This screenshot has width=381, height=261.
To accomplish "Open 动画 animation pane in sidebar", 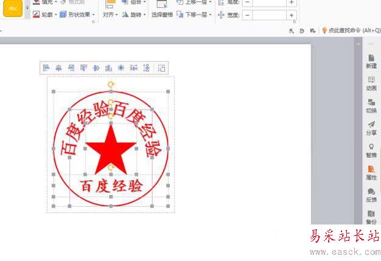I will pos(371,84).
